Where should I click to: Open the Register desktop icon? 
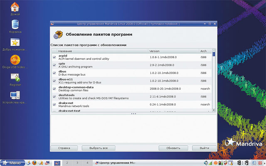pyautogui.click(x=15, y=78)
